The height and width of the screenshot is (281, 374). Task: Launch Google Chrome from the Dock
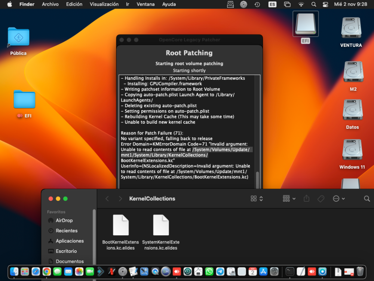point(46,271)
